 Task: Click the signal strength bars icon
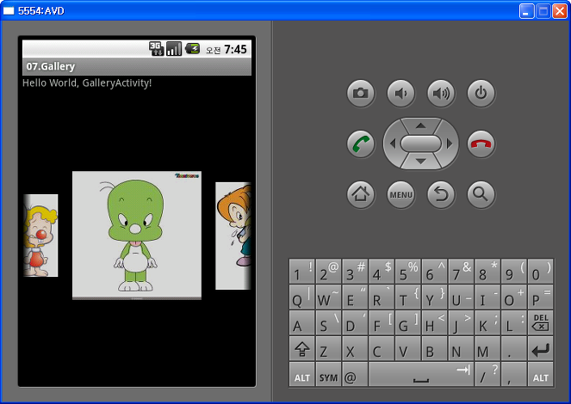point(174,49)
